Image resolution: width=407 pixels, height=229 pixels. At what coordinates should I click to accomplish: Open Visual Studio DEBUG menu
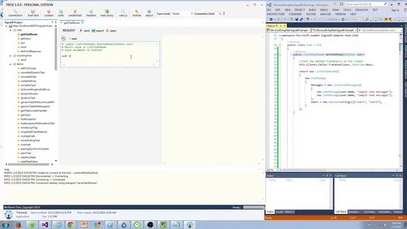click(324, 10)
